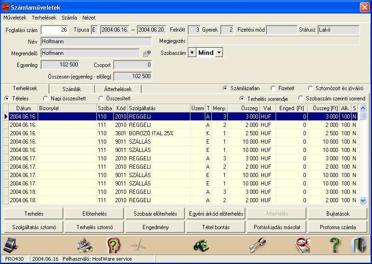Click the table scrollbar up arrow

tap(363, 108)
